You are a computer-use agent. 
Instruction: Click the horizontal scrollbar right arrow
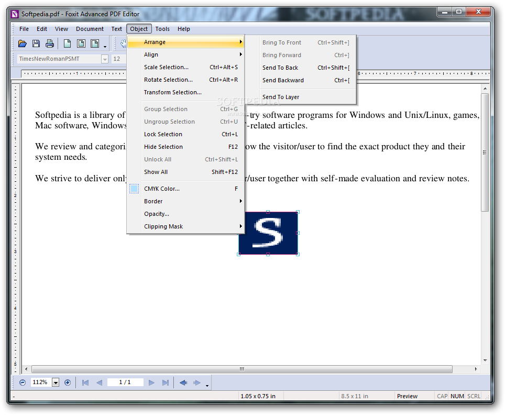[x=476, y=369]
